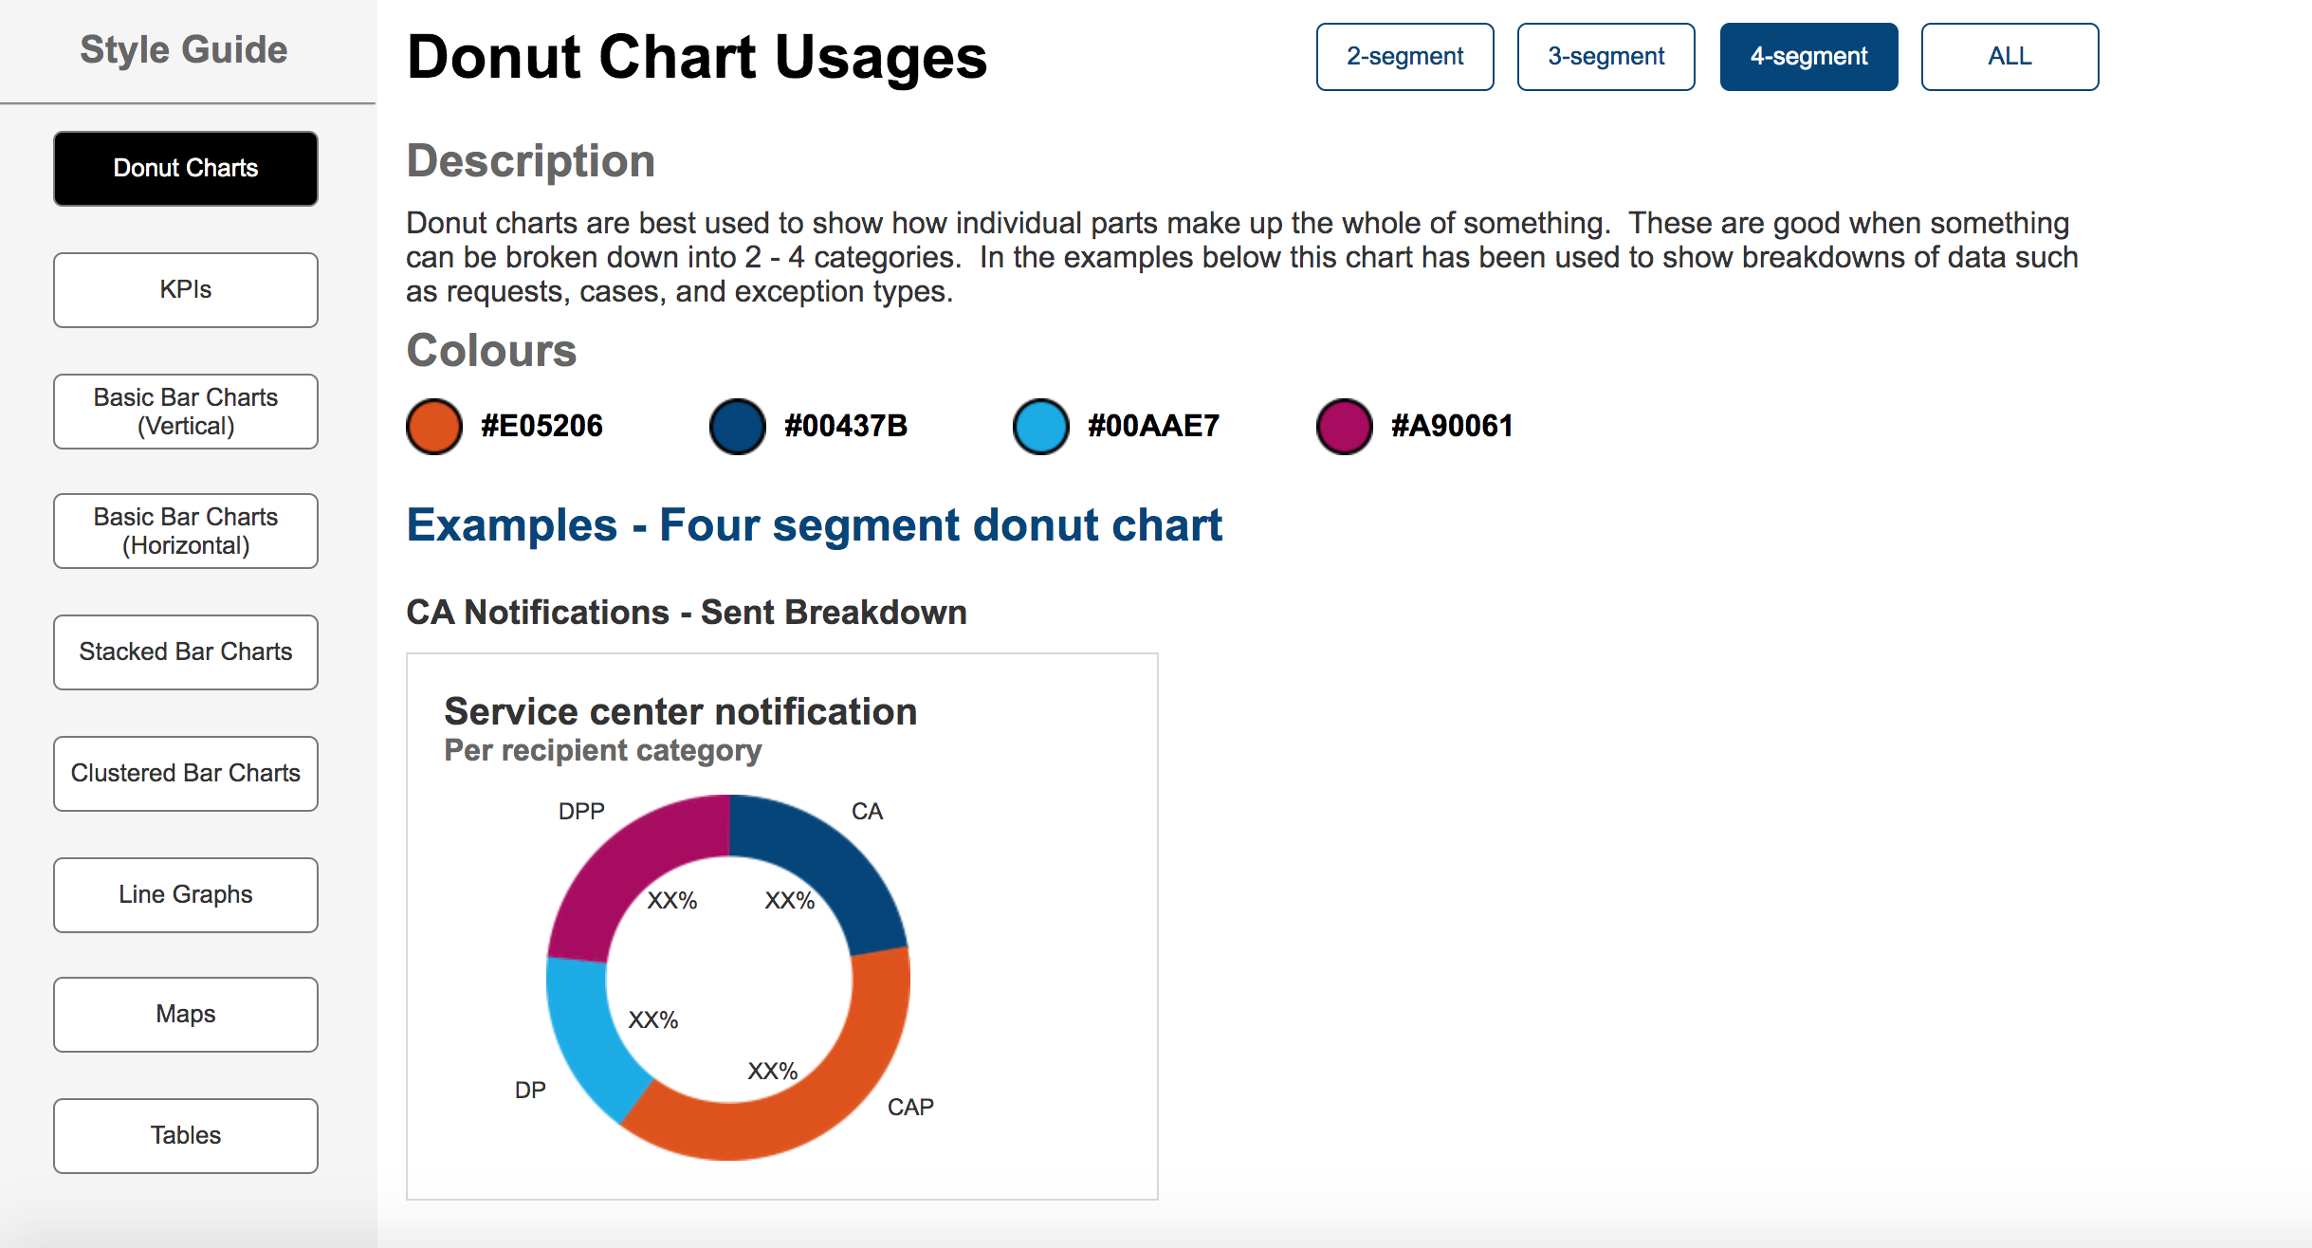Screen dimensions: 2312x1248
Task: Open the Tables section
Action: click(x=186, y=1135)
